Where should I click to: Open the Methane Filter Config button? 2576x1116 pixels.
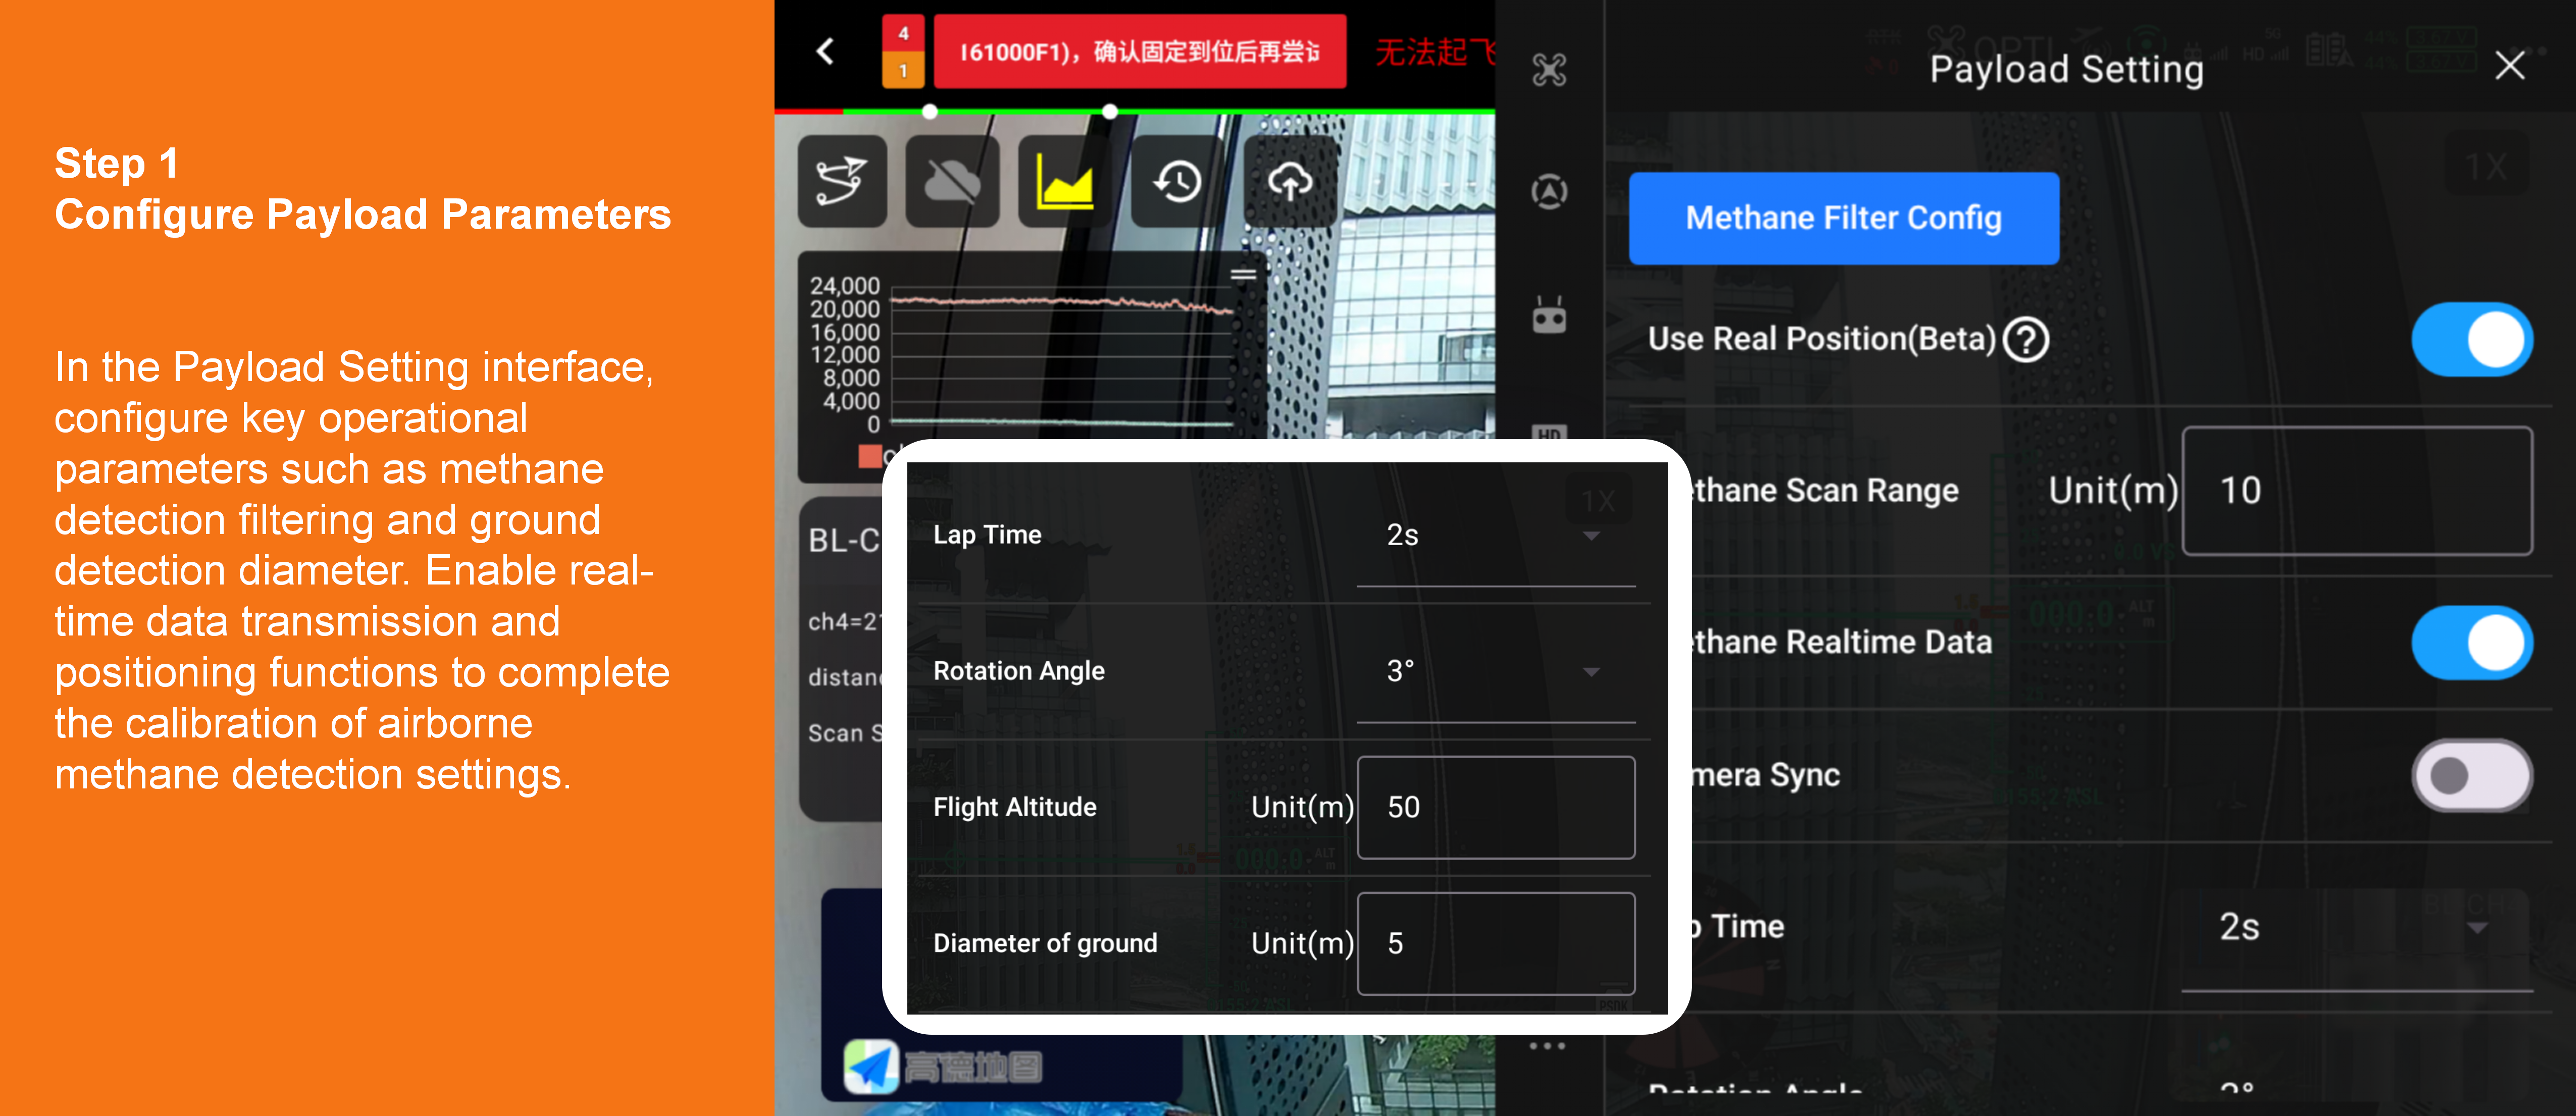[1843, 218]
